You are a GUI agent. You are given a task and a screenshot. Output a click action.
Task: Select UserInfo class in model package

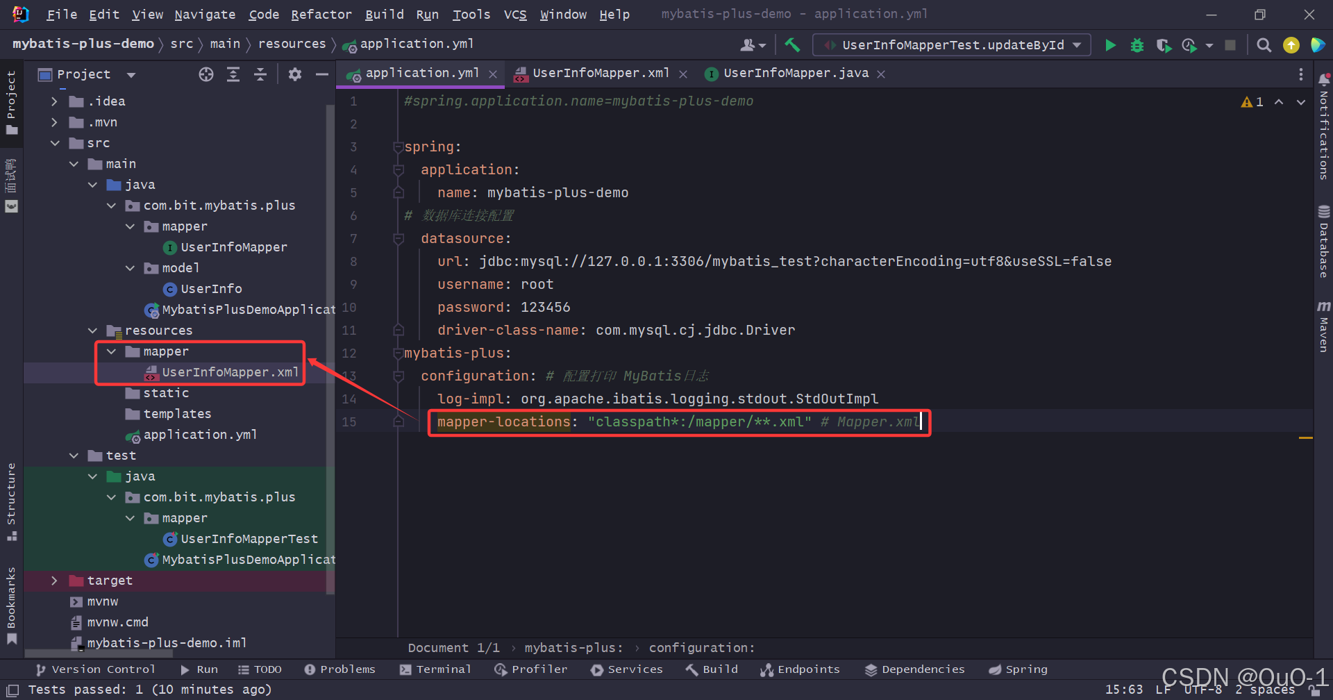coord(211,289)
